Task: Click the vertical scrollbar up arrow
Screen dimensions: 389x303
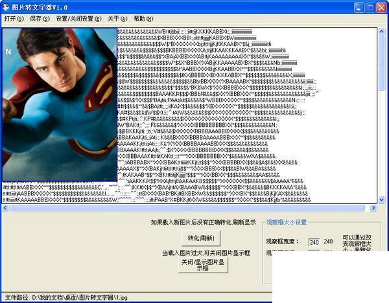Action: tap(382, 31)
